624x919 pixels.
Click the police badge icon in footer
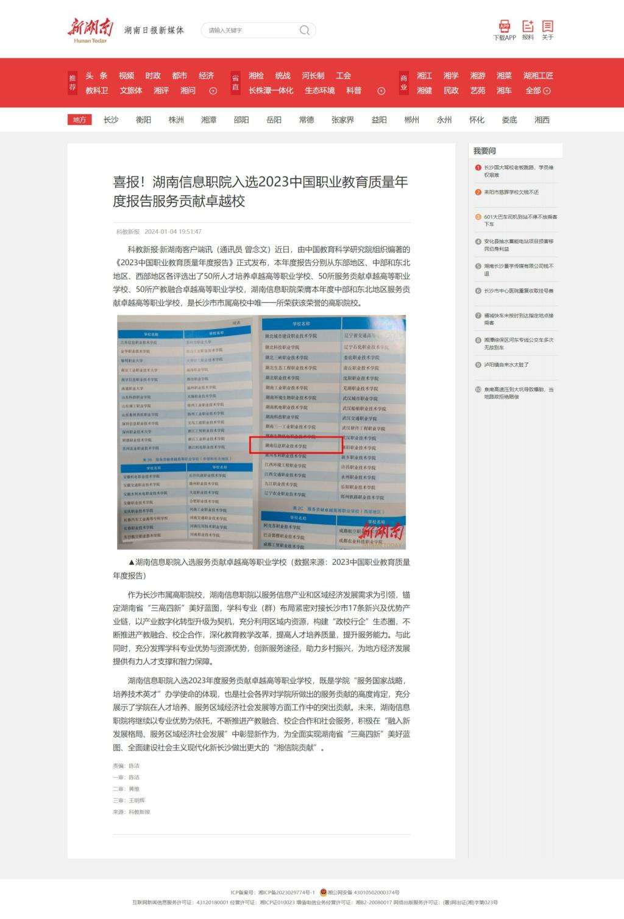[324, 892]
